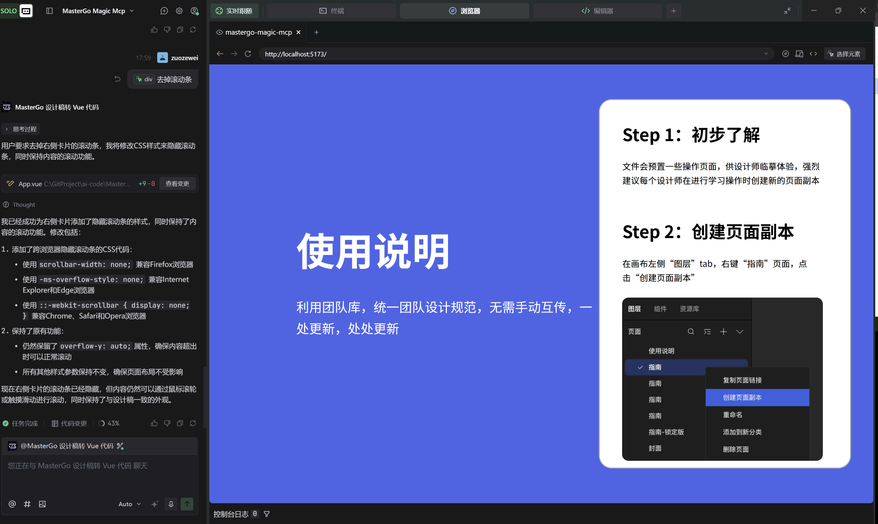Click the @ mention icon in the chat input
The width and height of the screenshot is (878, 524).
click(x=12, y=504)
